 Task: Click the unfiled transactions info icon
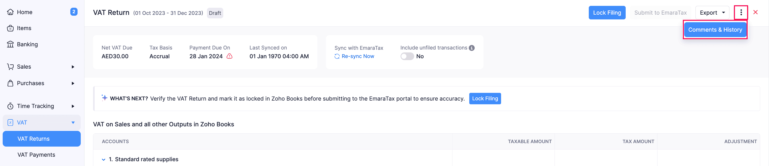click(472, 48)
